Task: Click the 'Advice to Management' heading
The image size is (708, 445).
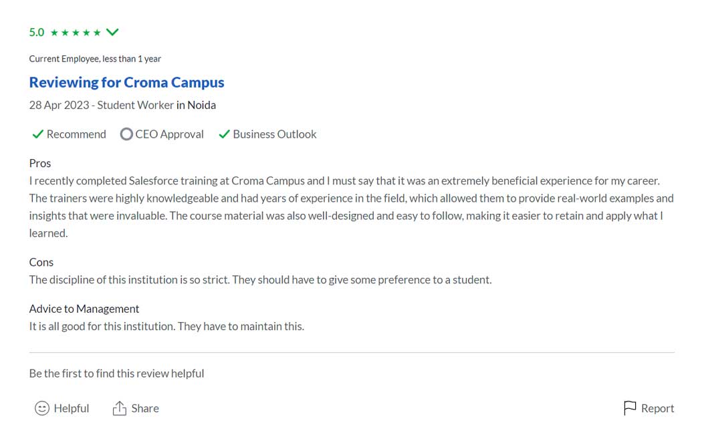Action: (x=84, y=309)
